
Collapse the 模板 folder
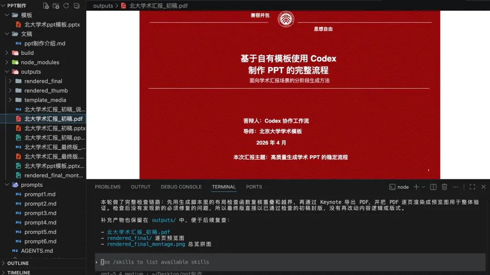(x=6, y=15)
